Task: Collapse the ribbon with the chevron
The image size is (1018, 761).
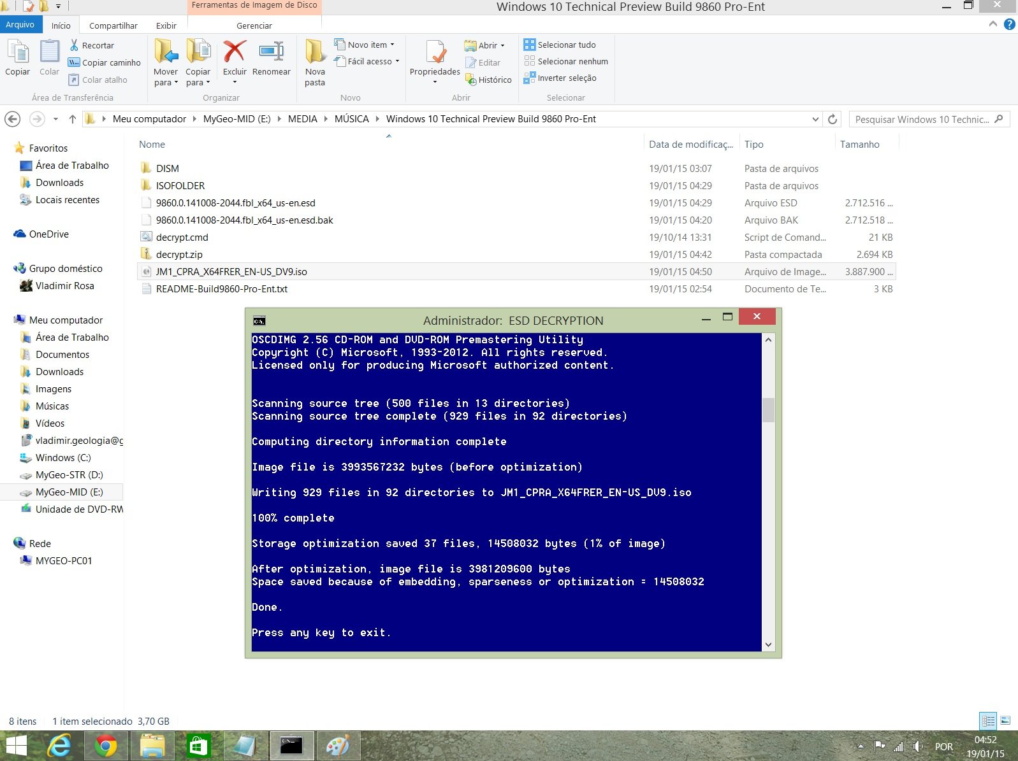Action: pos(993,24)
